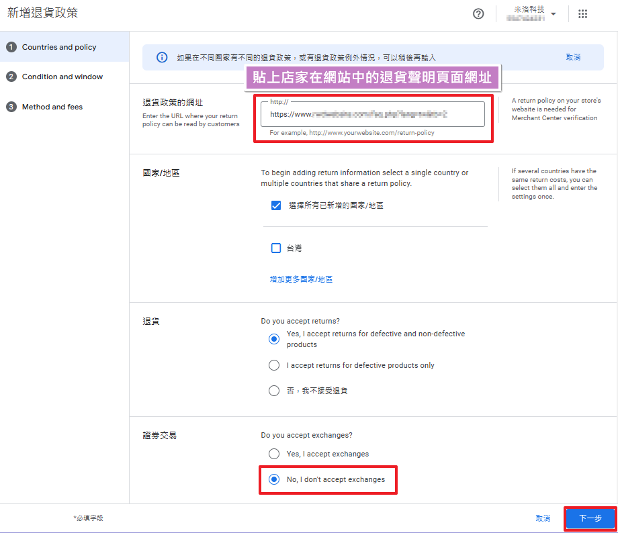Click the 下一步 button
The height and width of the screenshot is (533, 618).
point(590,518)
